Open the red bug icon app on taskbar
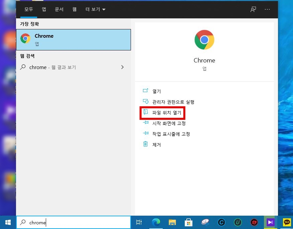This screenshot has height=229, width=293. (254, 222)
